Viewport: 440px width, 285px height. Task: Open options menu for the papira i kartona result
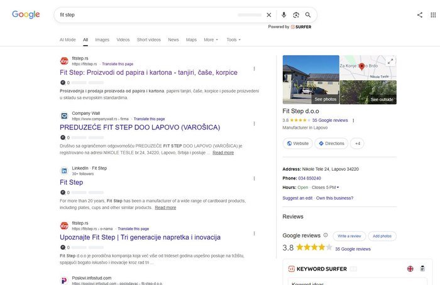coord(254,68)
